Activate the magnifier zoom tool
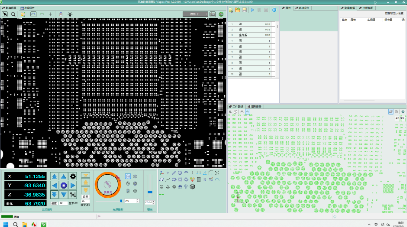 click(x=13, y=14)
